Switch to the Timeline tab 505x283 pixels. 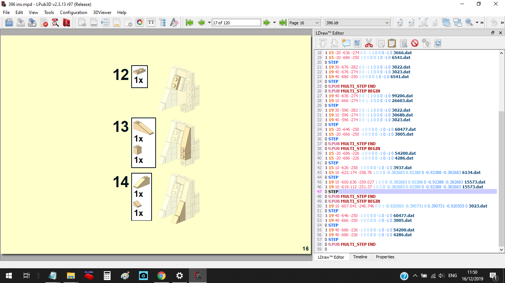pyautogui.click(x=360, y=257)
